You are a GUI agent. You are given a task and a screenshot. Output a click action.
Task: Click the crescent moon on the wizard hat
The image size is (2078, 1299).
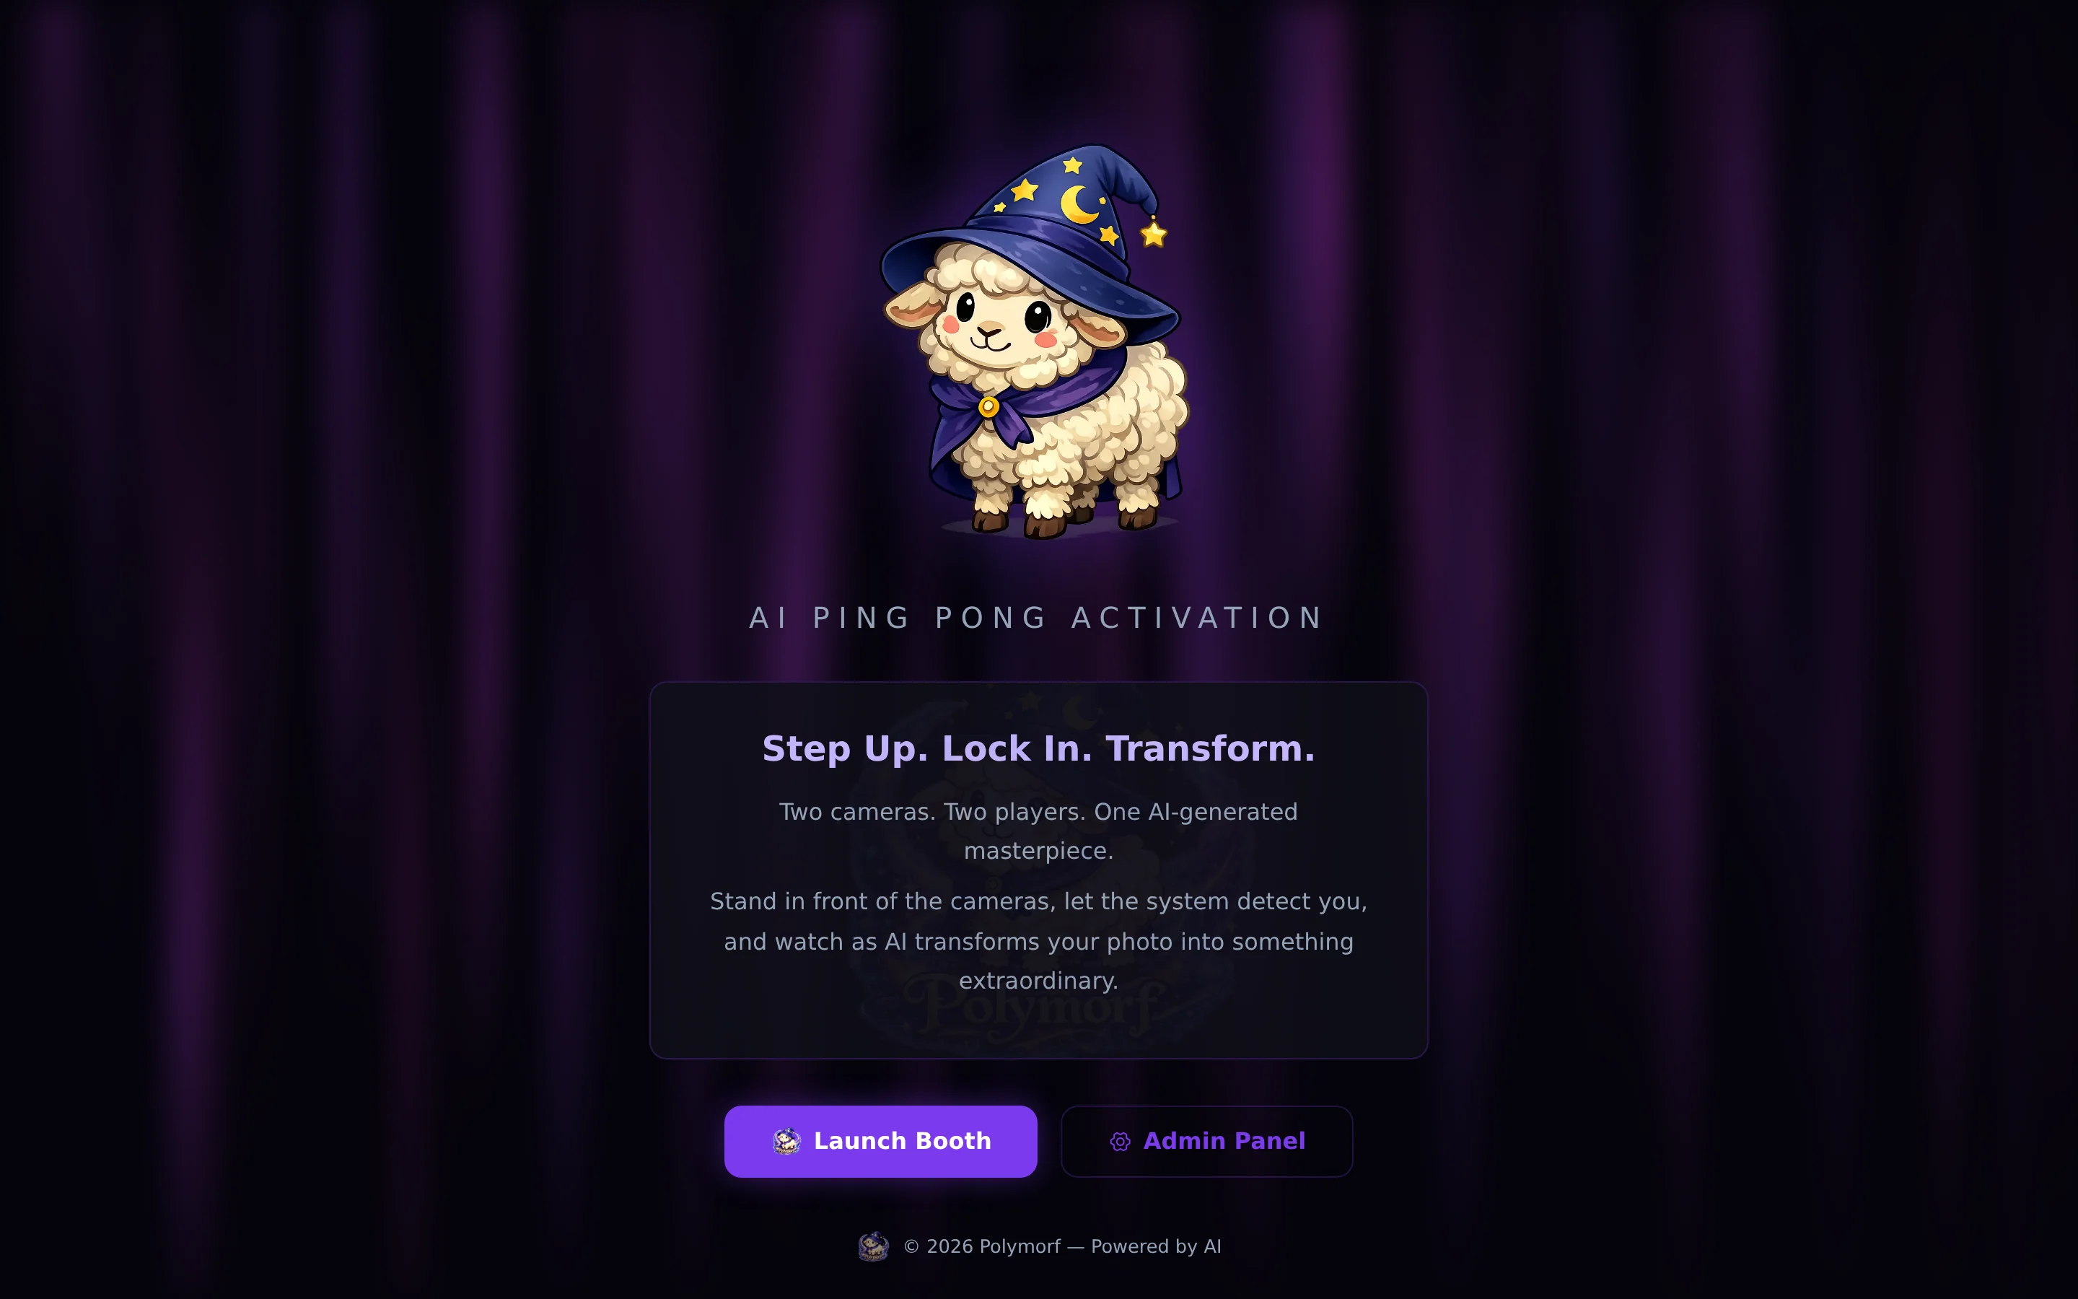1079,204
